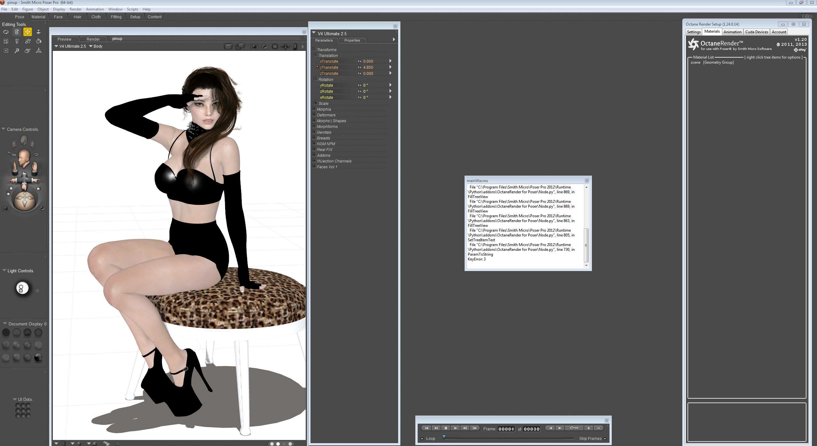Click the Play button in animation controls
Viewport: 817px width, 446px height.
[455, 428]
